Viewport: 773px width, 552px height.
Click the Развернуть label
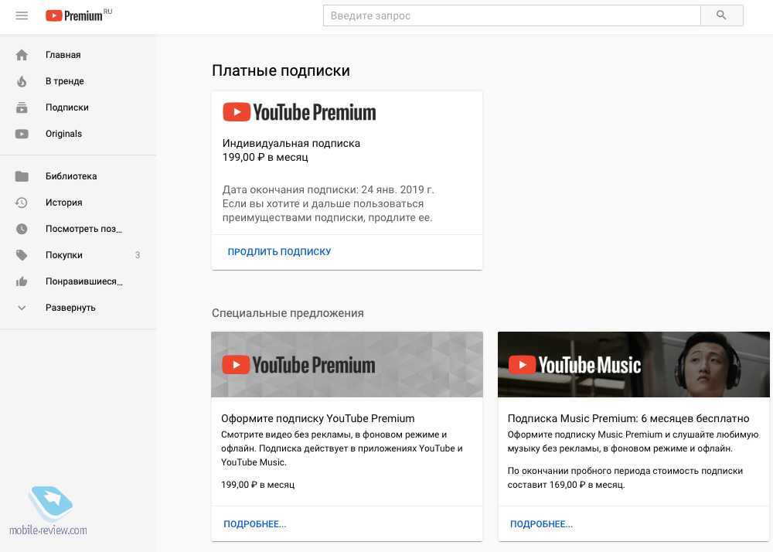70,308
